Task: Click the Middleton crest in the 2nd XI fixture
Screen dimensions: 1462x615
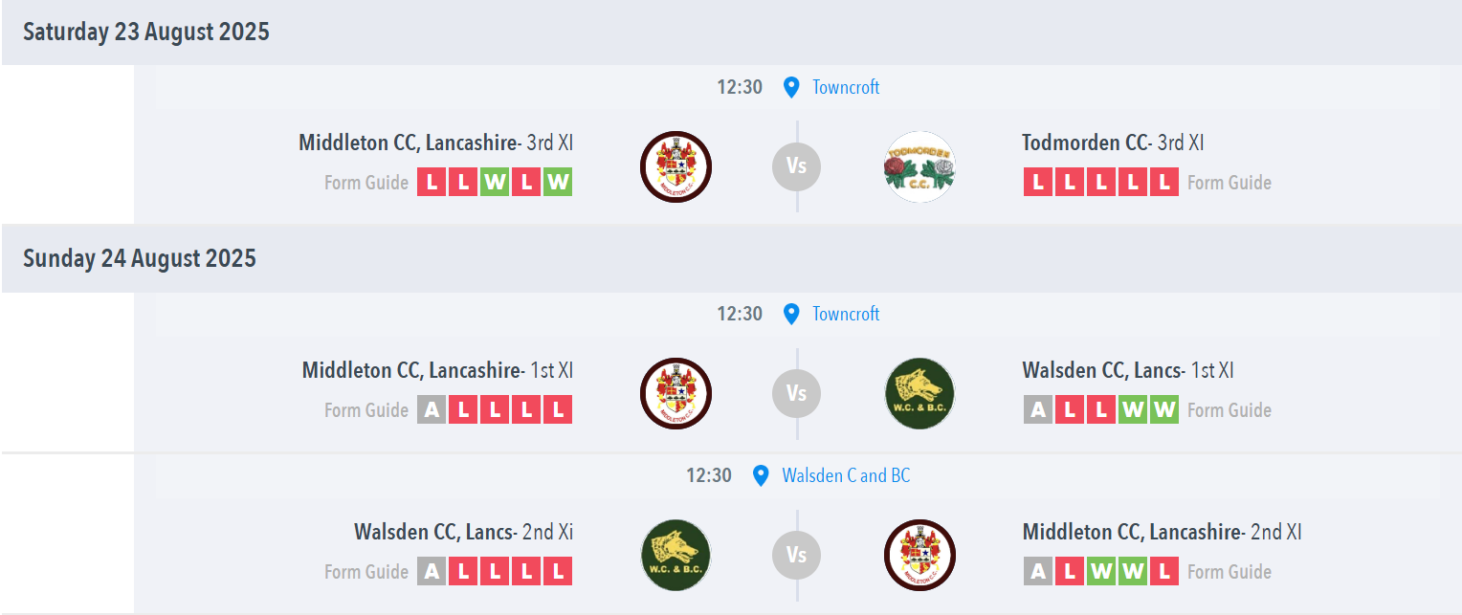Action: [919, 555]
